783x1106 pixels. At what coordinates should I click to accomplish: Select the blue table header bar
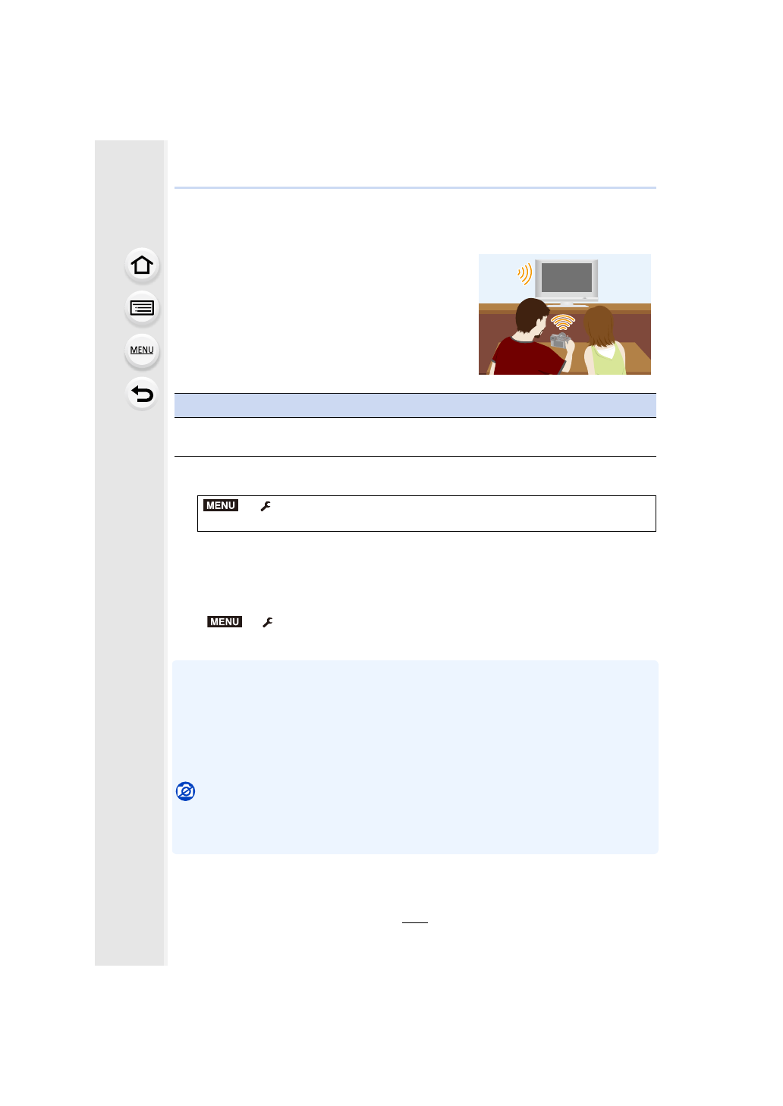click(x=415, y=406)
